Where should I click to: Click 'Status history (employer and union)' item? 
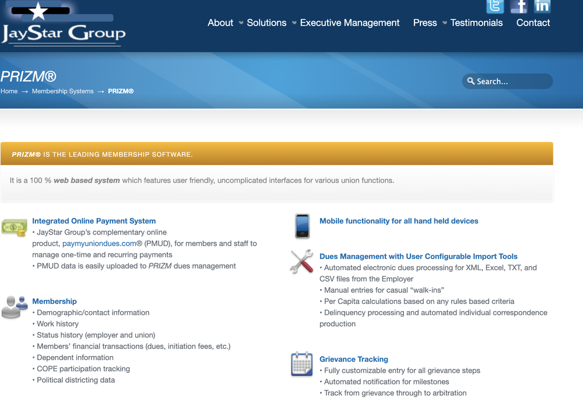tap(96, 335)
